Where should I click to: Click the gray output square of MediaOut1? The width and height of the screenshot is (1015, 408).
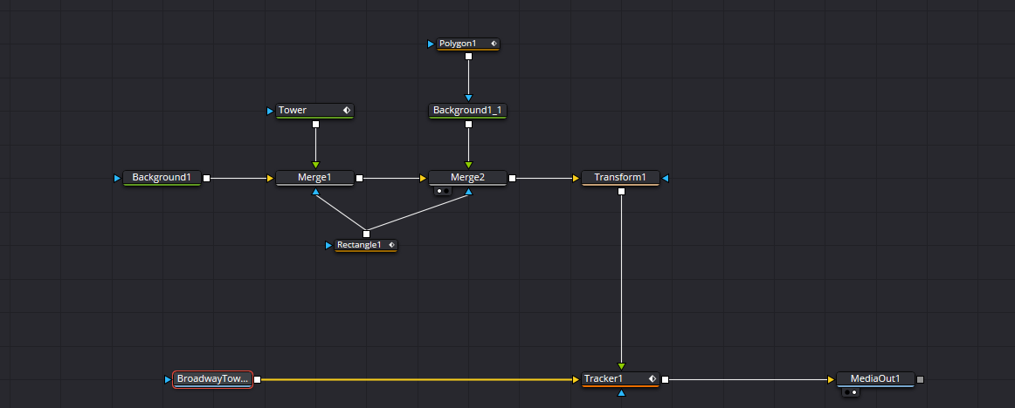921,379
